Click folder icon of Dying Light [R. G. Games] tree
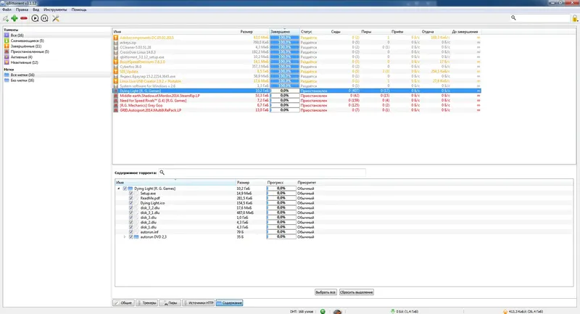580x314 pixels. (x=130, y=189)
